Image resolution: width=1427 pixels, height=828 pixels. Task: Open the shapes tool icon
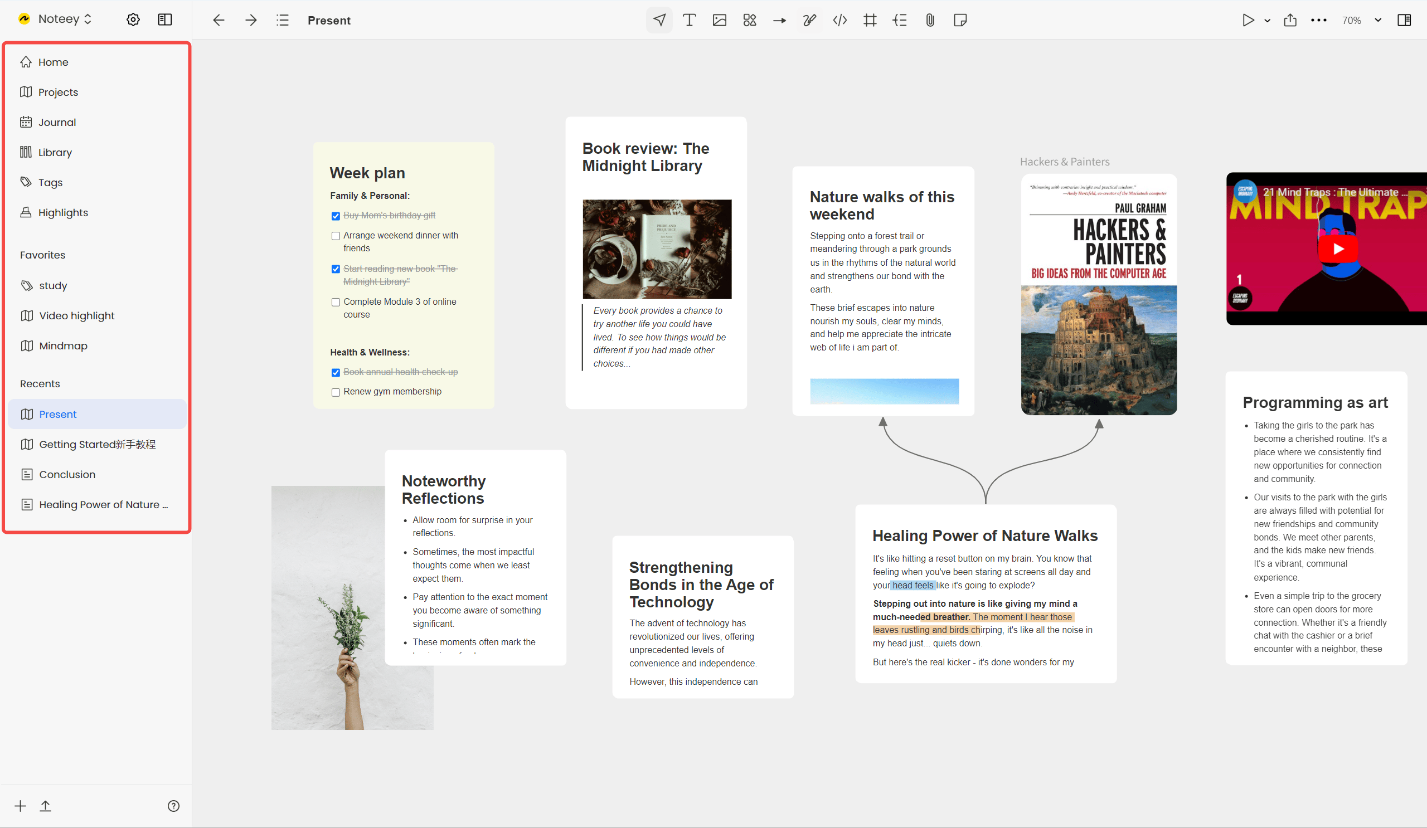(750, 21)
